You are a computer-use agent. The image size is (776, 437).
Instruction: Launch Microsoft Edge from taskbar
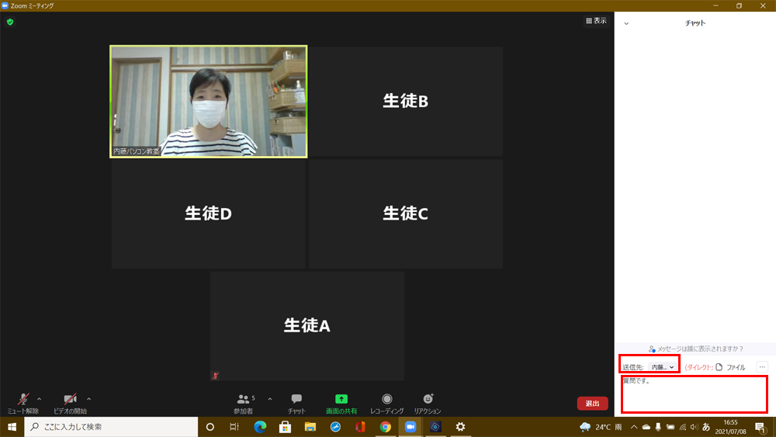coord(260,427)
